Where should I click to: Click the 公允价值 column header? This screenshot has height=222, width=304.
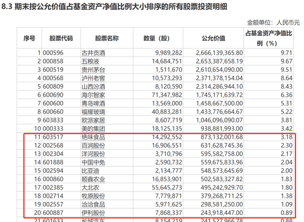coord(214,38)
